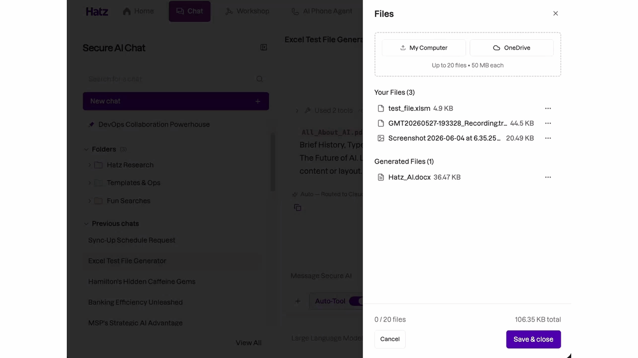The image size is (638, 358).
Task: Click Save & close button
Action: coord(533,339)
